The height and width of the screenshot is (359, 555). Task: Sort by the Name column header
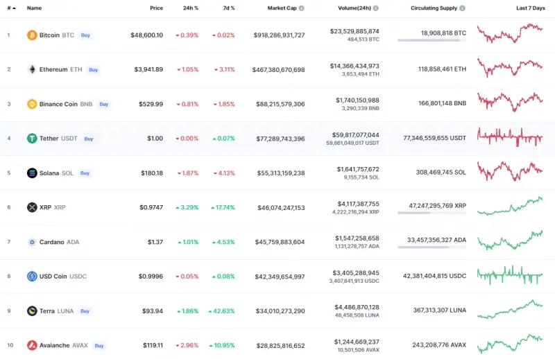click(34, 8)
